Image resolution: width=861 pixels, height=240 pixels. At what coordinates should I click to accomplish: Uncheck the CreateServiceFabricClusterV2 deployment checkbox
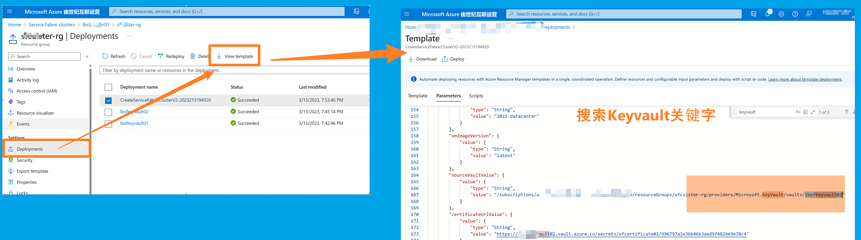108,101
